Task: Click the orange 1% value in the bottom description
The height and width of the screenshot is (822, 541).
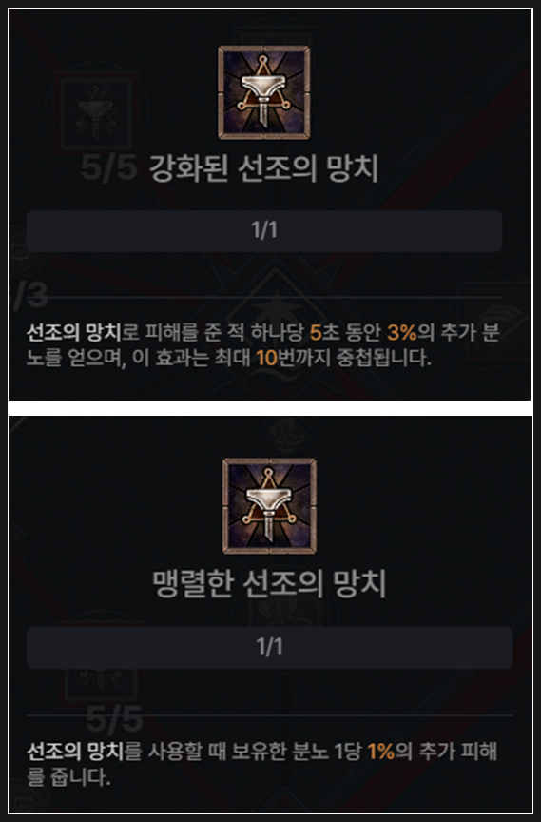Action: click(x=380, y=752)
